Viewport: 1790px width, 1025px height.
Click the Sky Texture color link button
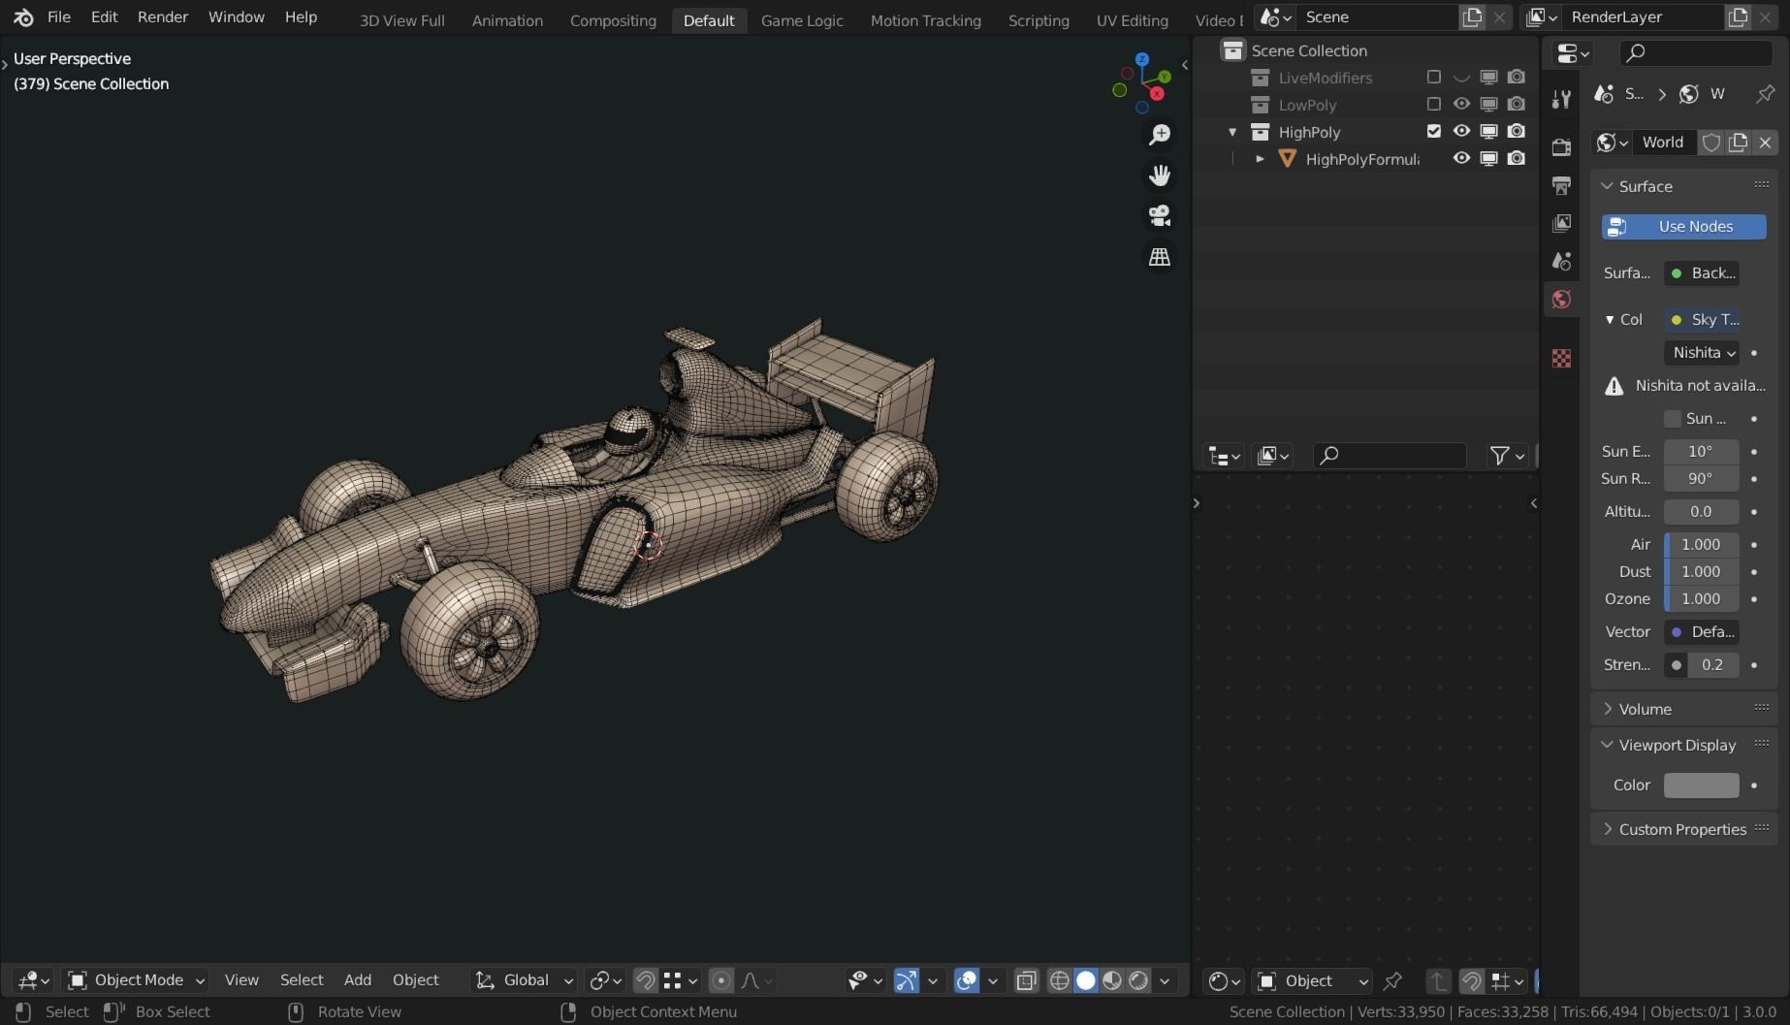point(1702,320)
